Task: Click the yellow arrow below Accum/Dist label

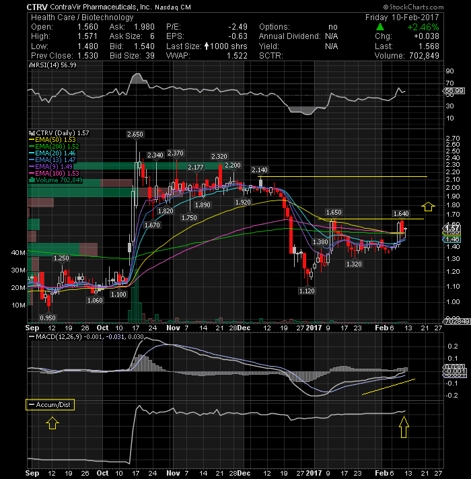Action: pos(52,423)
